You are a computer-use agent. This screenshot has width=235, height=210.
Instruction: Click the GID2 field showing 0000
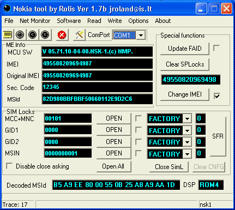point(68,142)
